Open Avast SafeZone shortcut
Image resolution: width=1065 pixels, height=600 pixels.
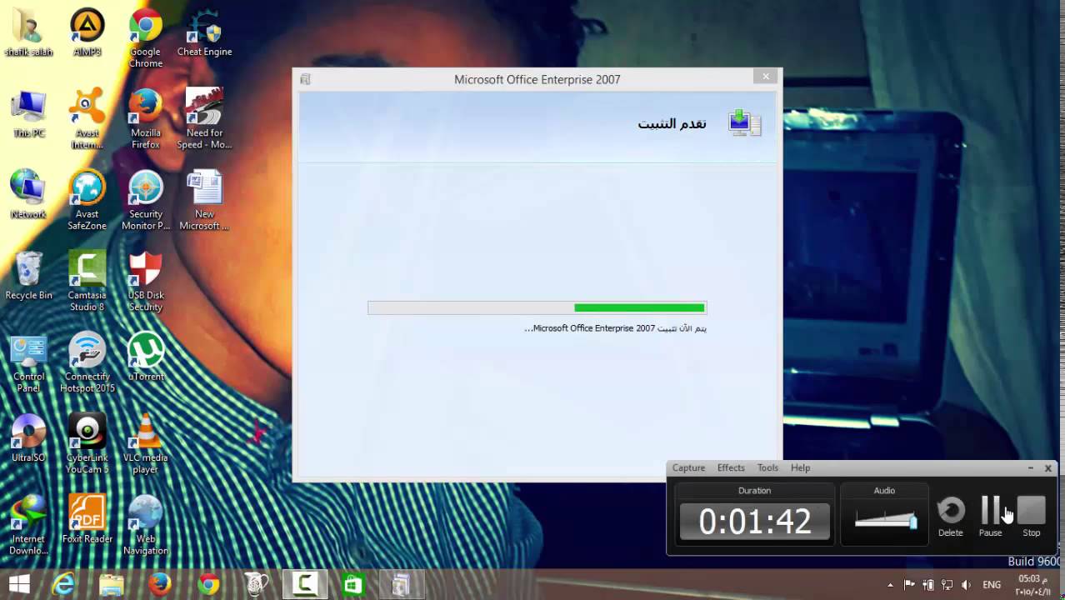coord(87,200)
